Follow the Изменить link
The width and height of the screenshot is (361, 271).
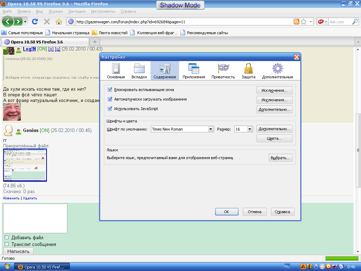(x=11, y=198)
